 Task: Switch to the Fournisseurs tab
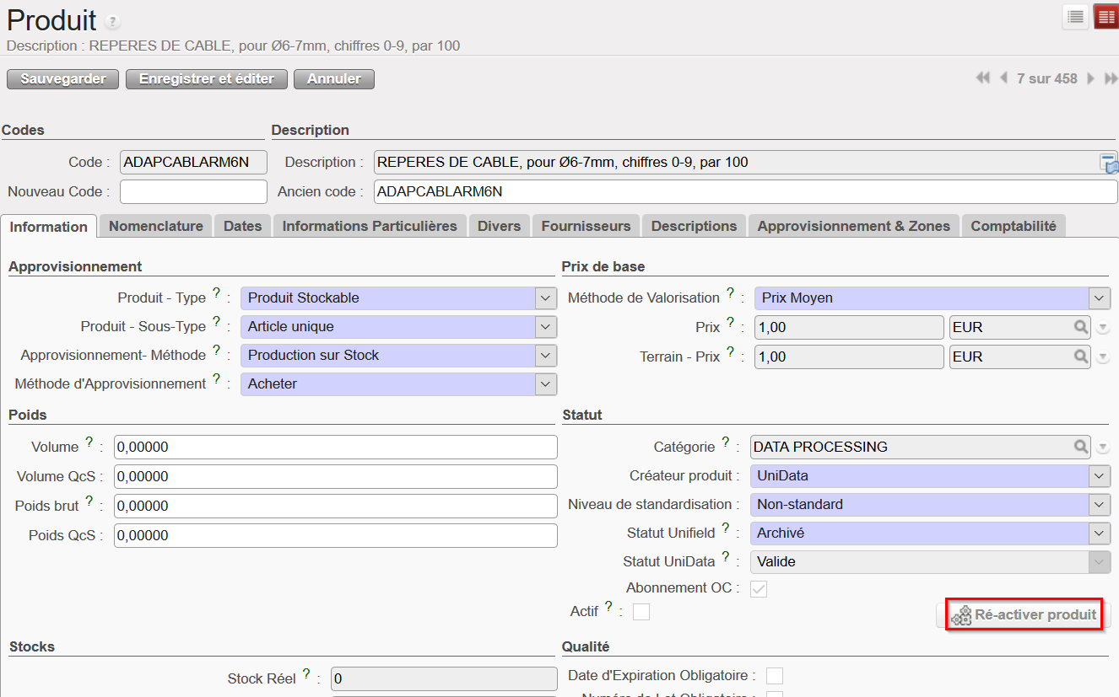click(x=586, y=226)
